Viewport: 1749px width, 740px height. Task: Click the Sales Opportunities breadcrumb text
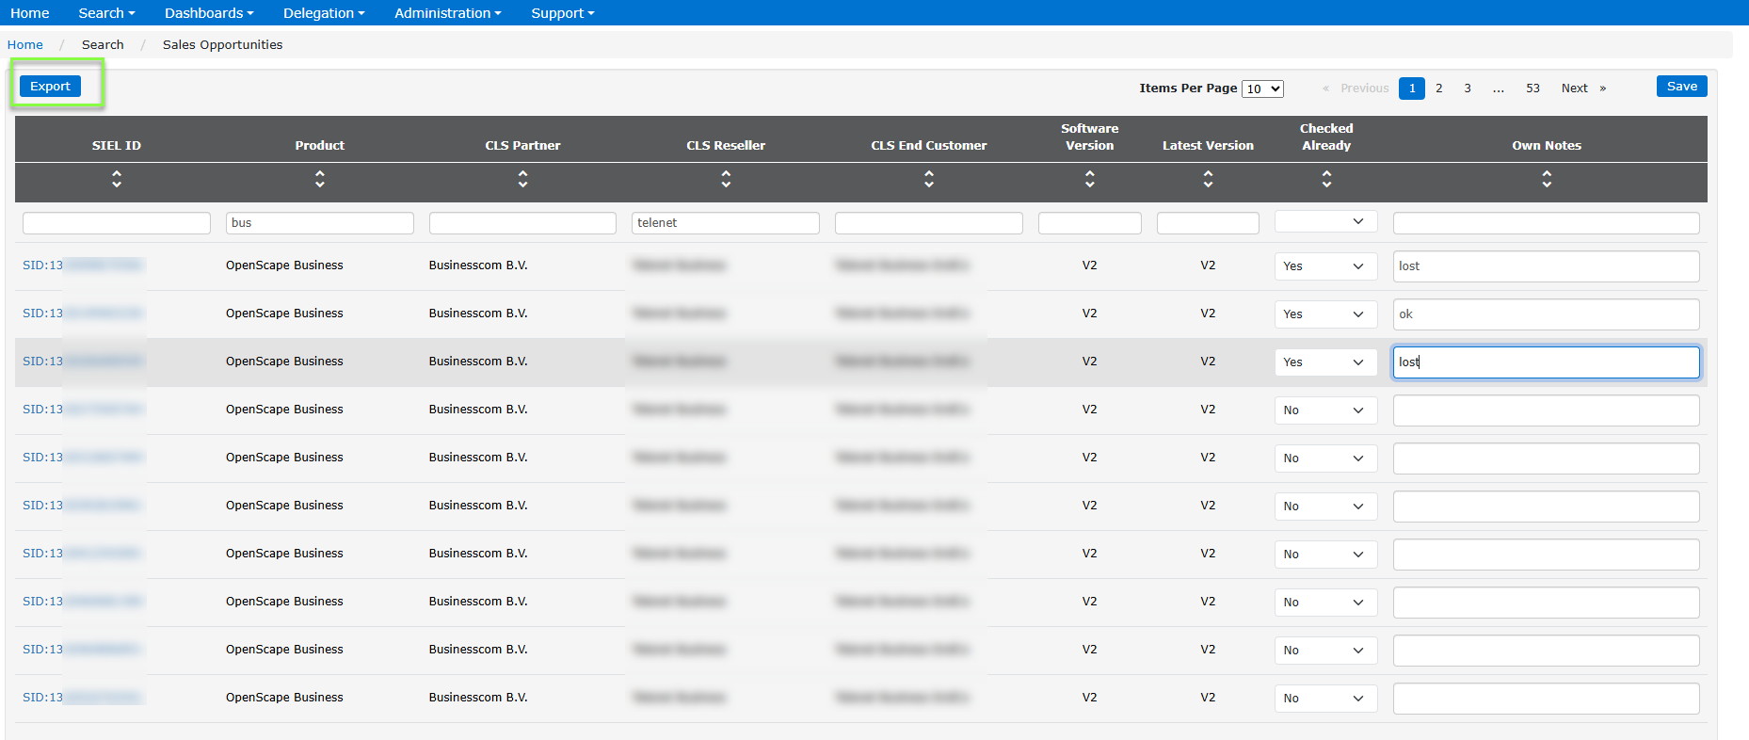tap(222, 44)
